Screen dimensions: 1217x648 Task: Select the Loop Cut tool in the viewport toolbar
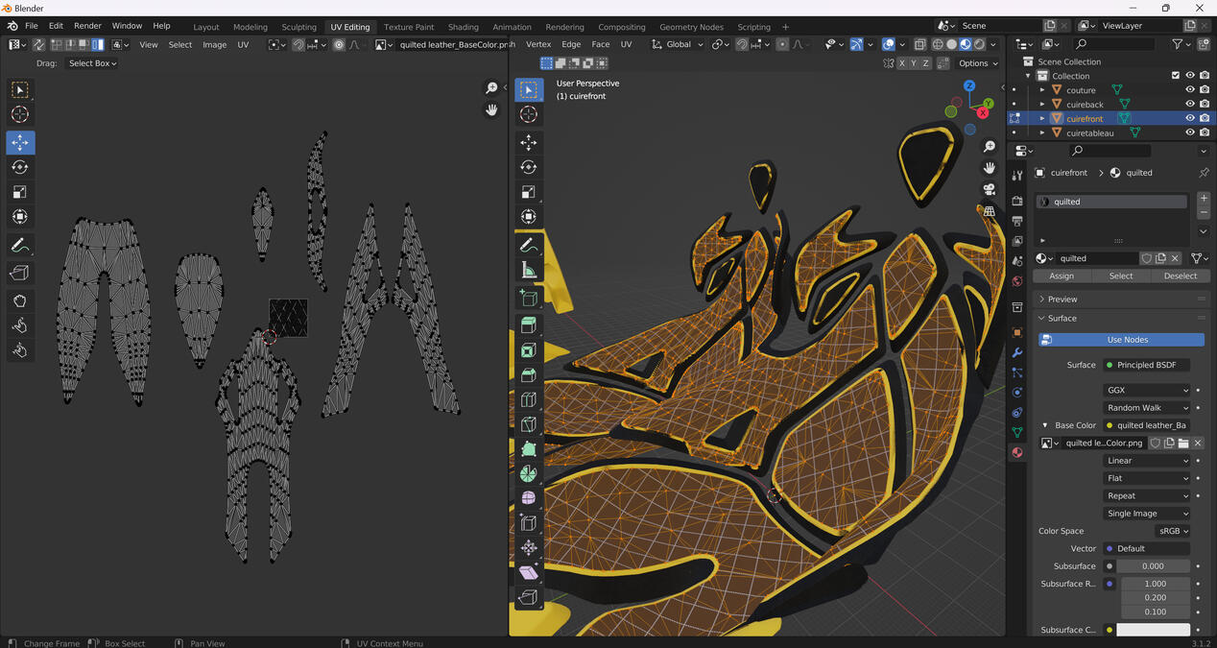tap(528, 399)
